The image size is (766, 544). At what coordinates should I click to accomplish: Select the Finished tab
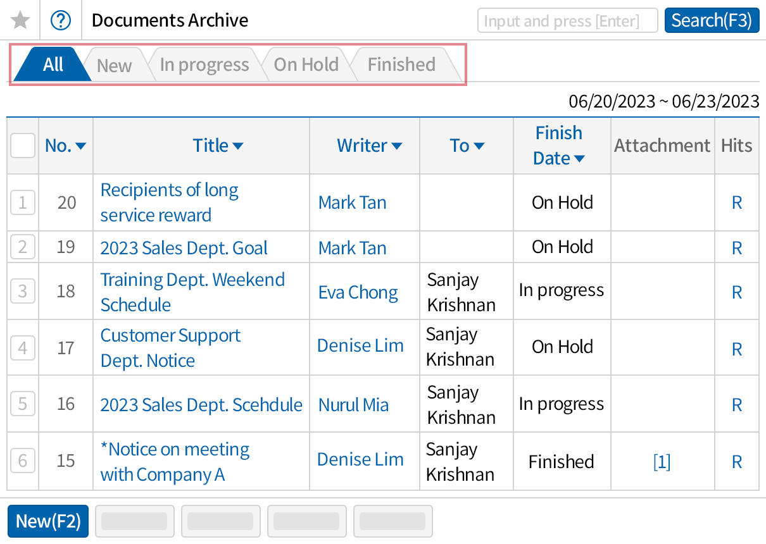coord(401,64)
